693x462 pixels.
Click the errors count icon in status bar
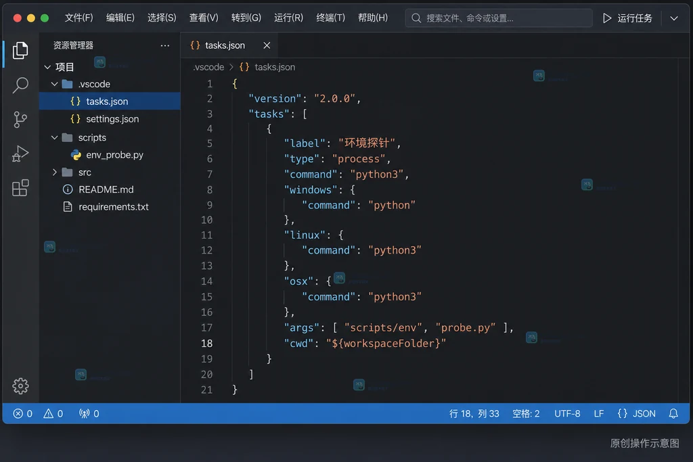tap(18, 413)
